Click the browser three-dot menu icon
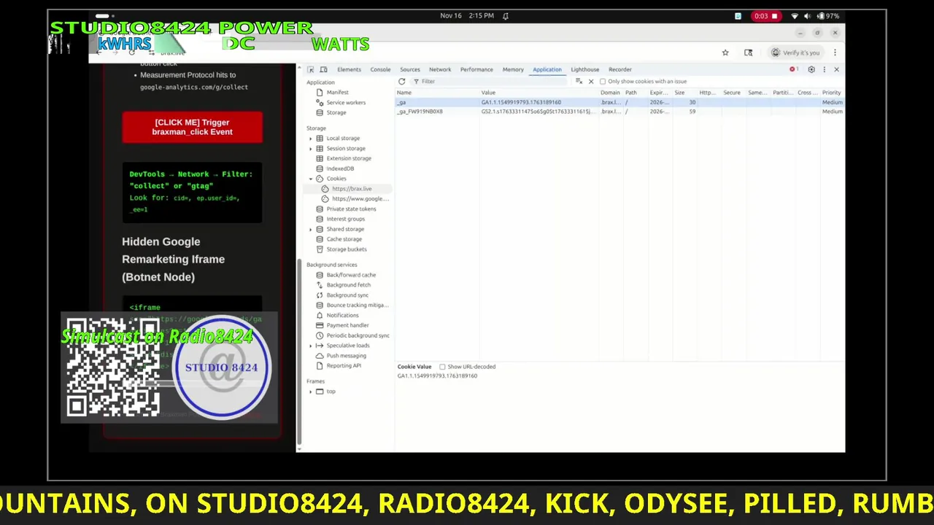This screenshot has height=525, width=934. coord(835,52)
